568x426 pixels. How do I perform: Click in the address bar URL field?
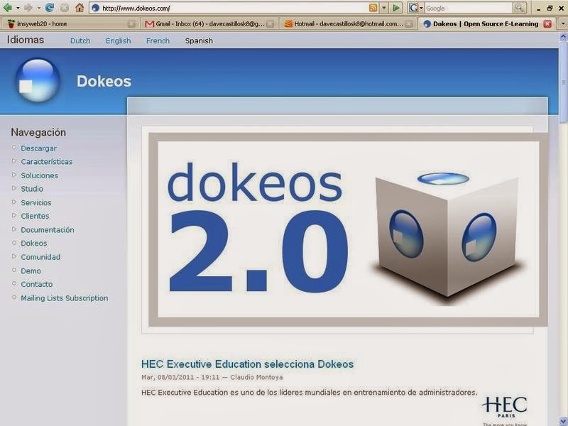pyautogui.click(x=234, y=8)
